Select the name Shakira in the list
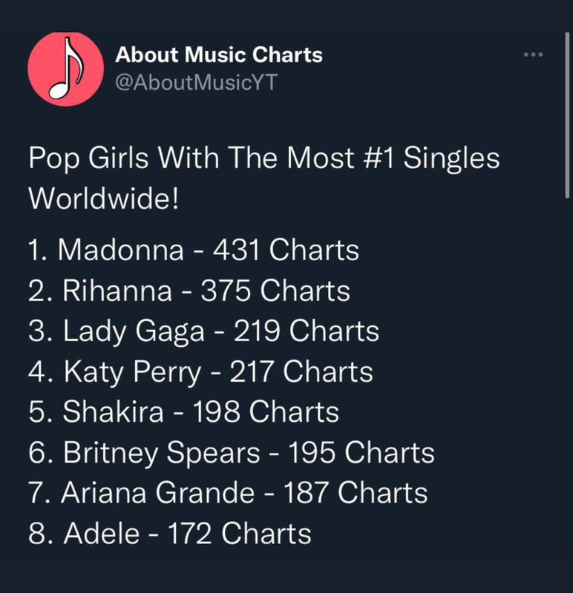Screen dimensions: 573x593 pyautogui.click(x=113, y=412)
